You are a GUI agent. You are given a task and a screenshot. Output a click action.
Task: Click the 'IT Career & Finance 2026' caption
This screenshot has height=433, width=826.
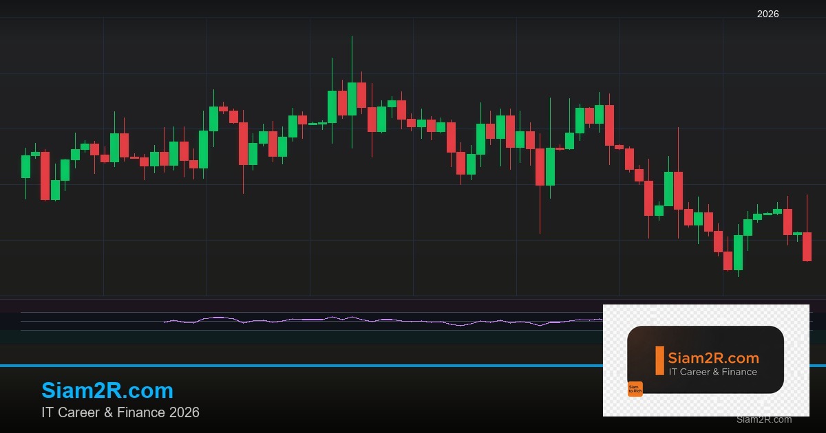[121, 413]
